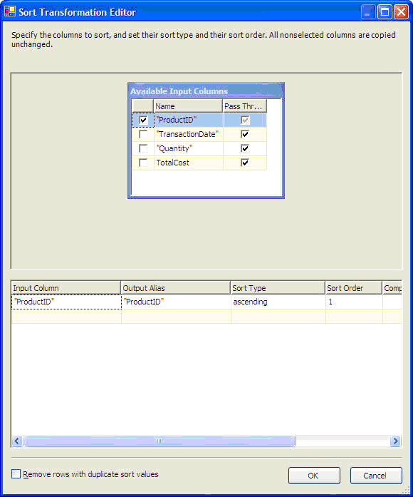Click the left scroll arrow of grid
Viewport: 413px width, 497px height.
pyautogui.click(x=17, y=441)
